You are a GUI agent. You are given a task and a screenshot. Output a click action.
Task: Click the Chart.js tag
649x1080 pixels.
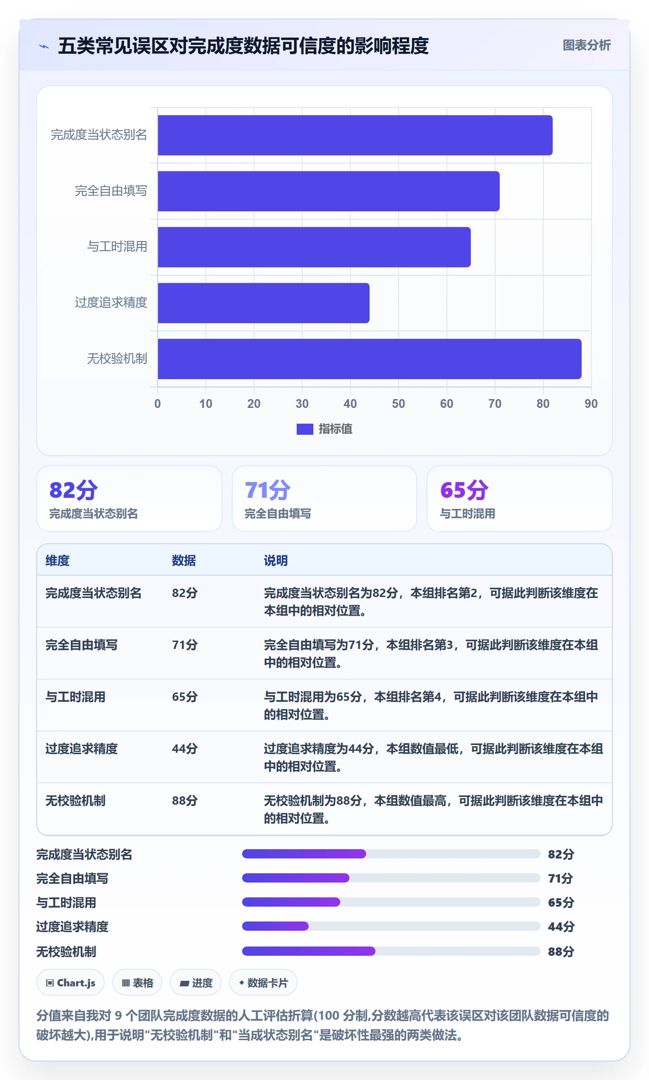point(70,982)
